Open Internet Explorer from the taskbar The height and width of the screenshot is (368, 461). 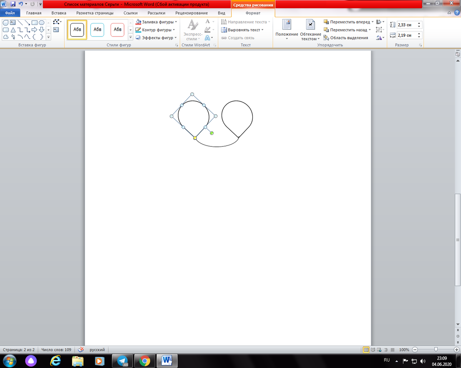coord(56,361)
